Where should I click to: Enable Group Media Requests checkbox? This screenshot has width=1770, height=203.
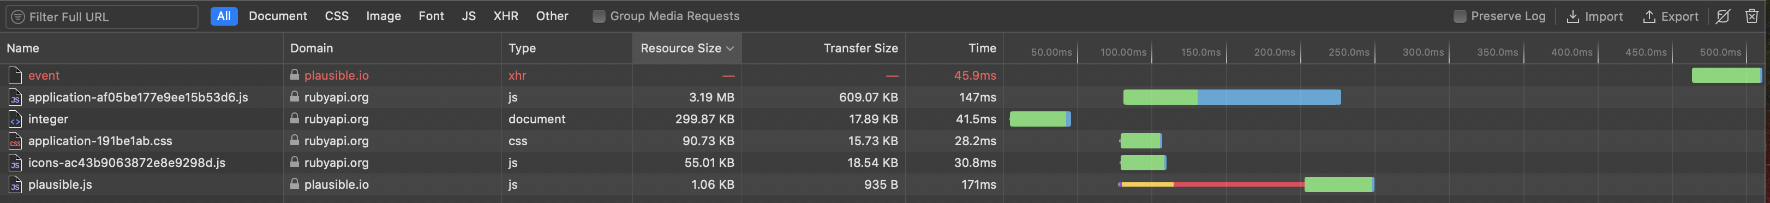pyautogui.click(x=599, y=16)
